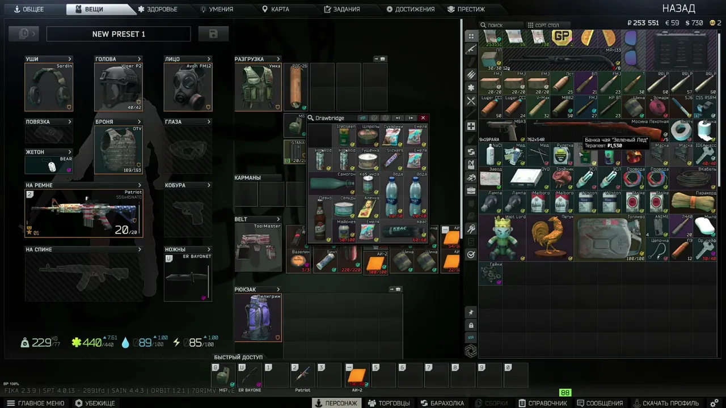Click the magnifier icon in Drawbridge window header
This screenshot has width=726, height=408.
[310, 118]
